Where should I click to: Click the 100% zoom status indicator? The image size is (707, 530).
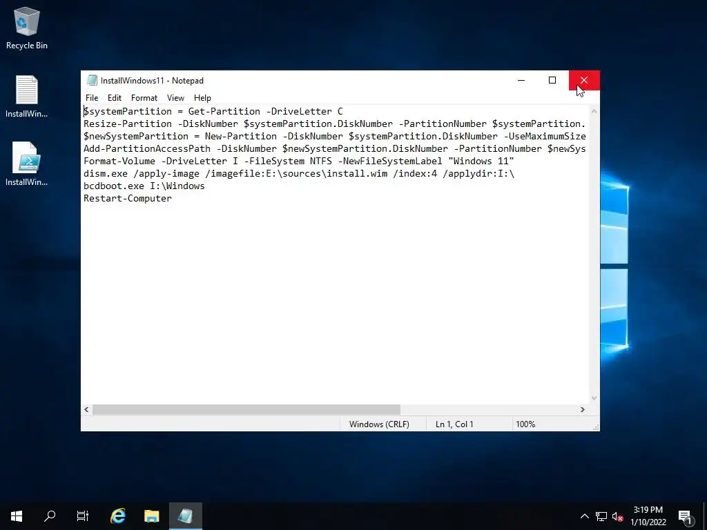pyautogui.click(x=525, y=424)
